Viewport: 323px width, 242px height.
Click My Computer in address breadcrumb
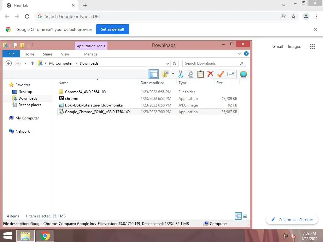[x=61, y=63]
